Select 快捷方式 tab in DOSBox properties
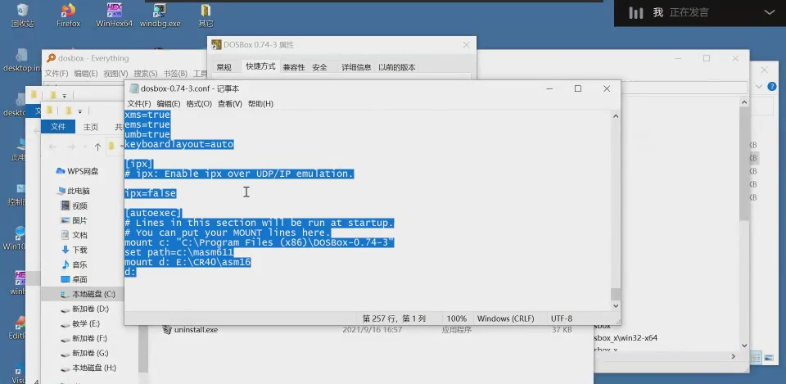This screenshot has width=786, height=384. coord(260,66)
